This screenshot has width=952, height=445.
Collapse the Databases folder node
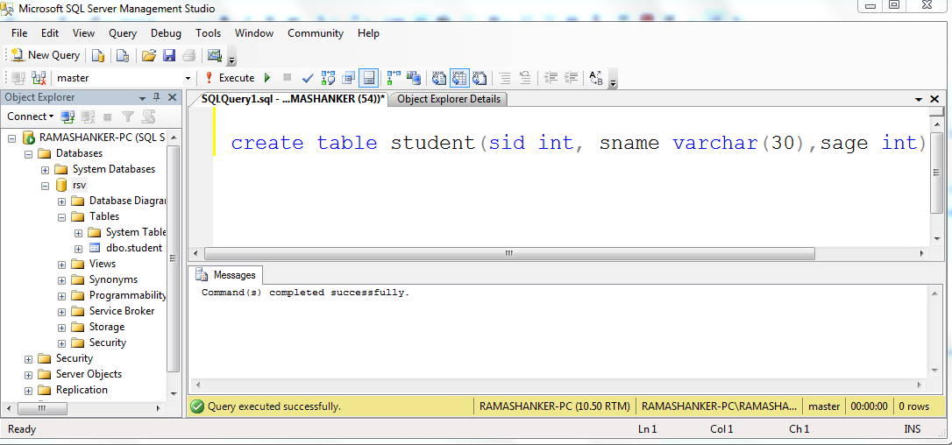29,153
